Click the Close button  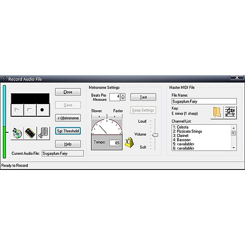[68, 92]
